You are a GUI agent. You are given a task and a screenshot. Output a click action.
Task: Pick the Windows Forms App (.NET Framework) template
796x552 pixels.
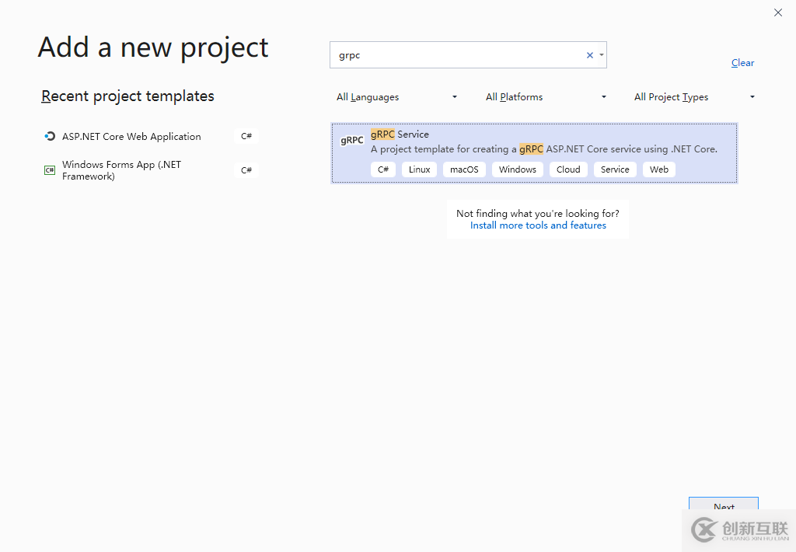(121, 170)
